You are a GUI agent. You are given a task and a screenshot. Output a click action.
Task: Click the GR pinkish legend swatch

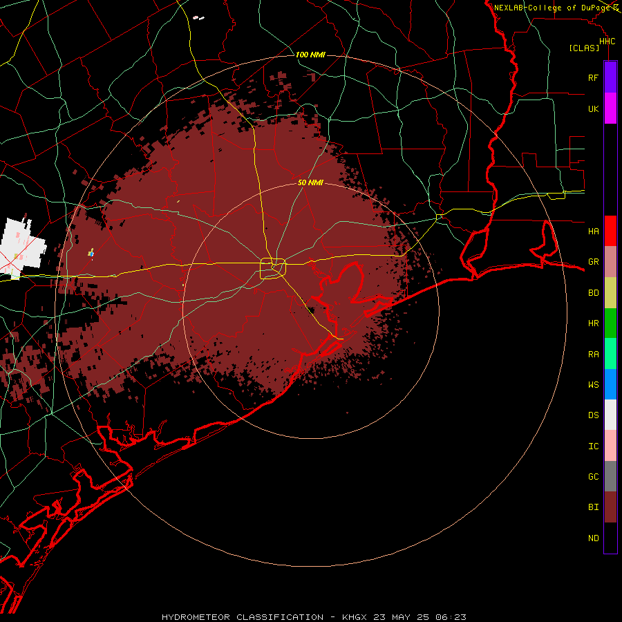point(610,262)
